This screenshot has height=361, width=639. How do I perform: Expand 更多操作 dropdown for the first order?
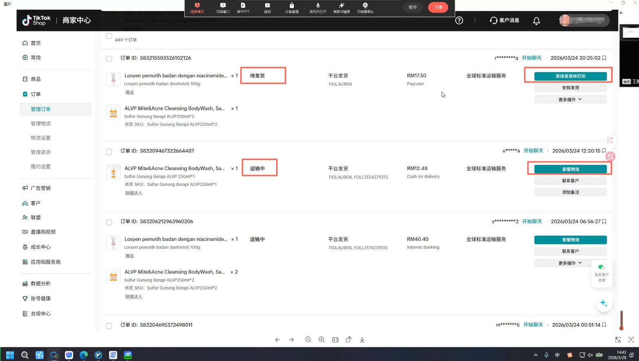coord(570,99)
